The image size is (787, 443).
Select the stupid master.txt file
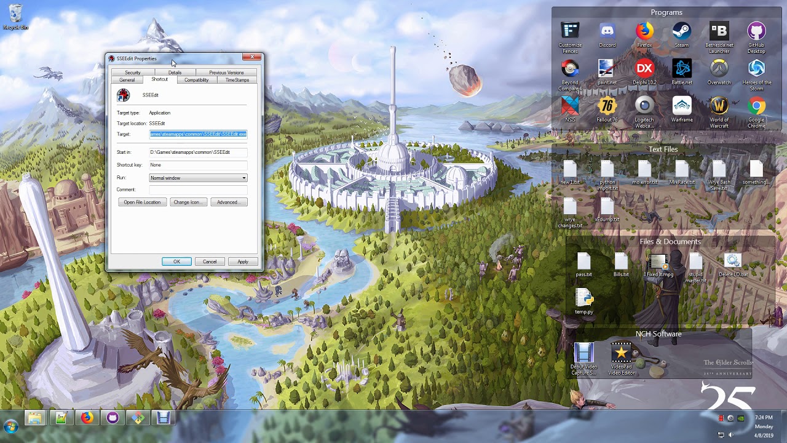coord(696,268)
